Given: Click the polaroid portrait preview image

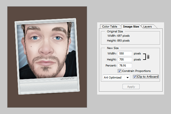Looking at the screenshot, I should coord(47,56).
